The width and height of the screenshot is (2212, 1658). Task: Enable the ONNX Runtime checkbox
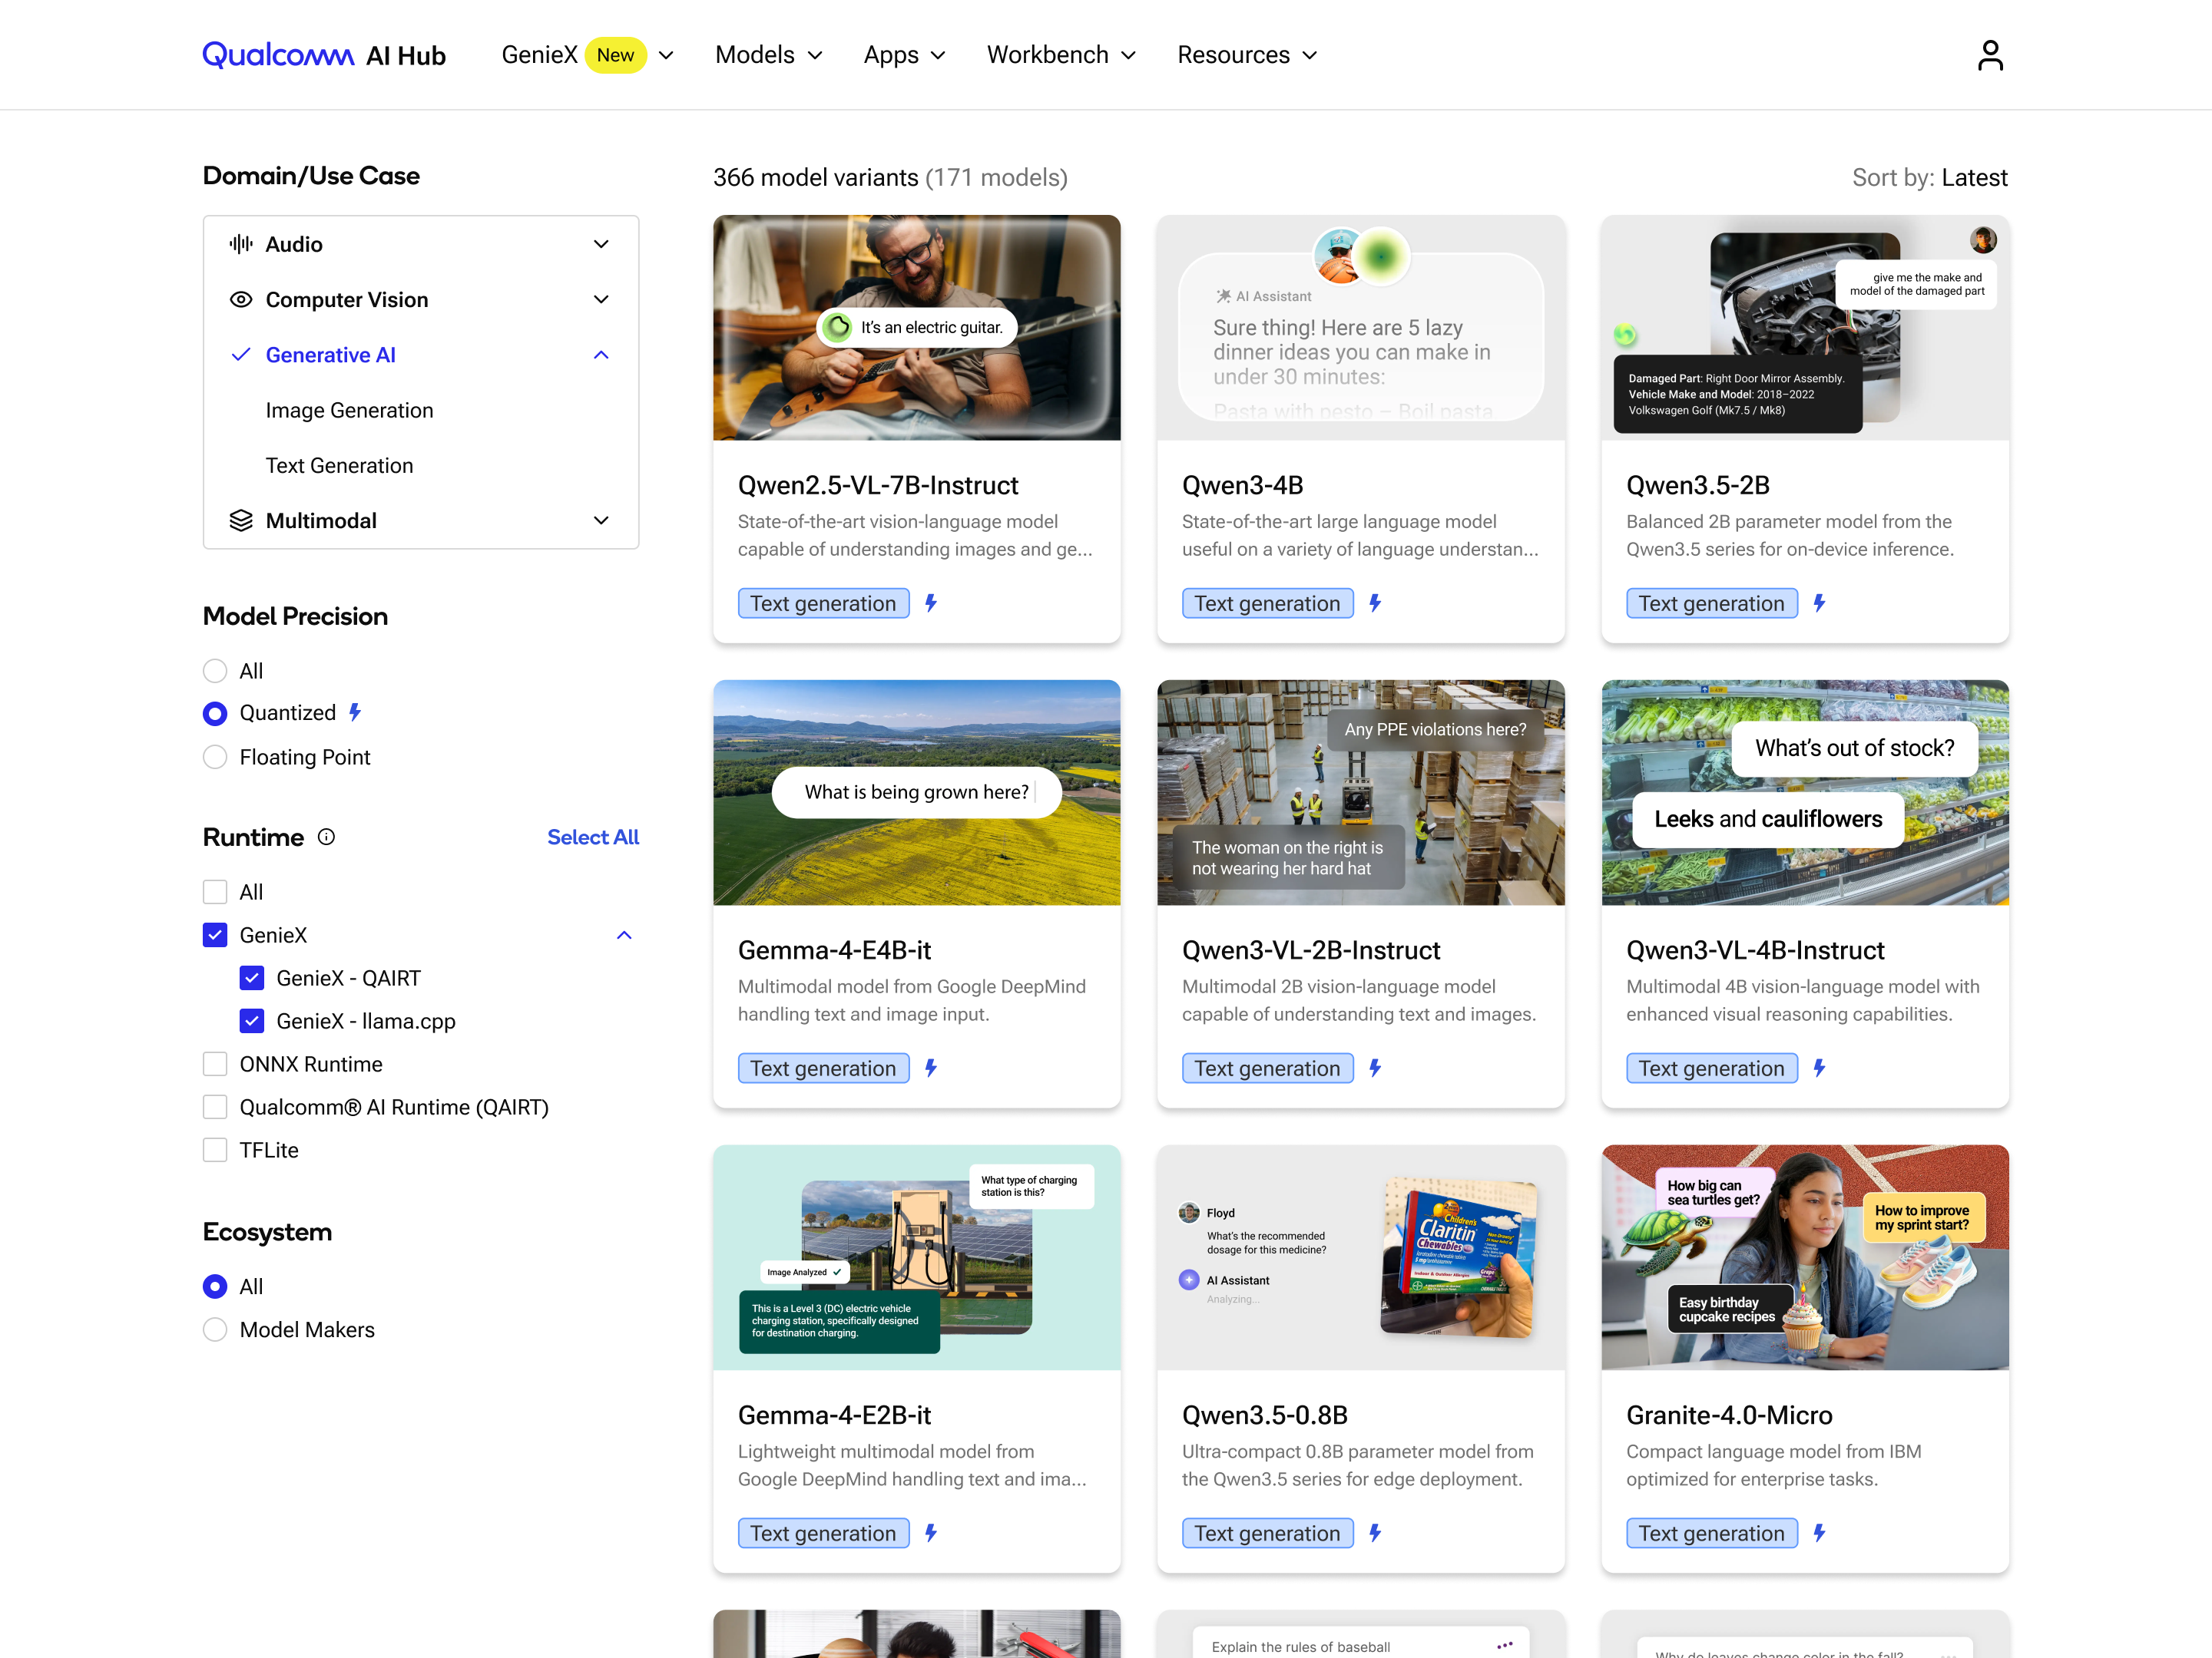[215, 1063]
